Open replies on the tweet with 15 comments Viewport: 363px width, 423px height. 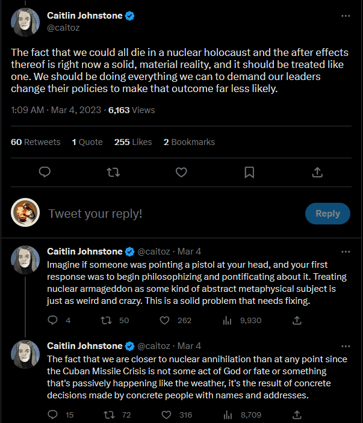tap(52, 415)
